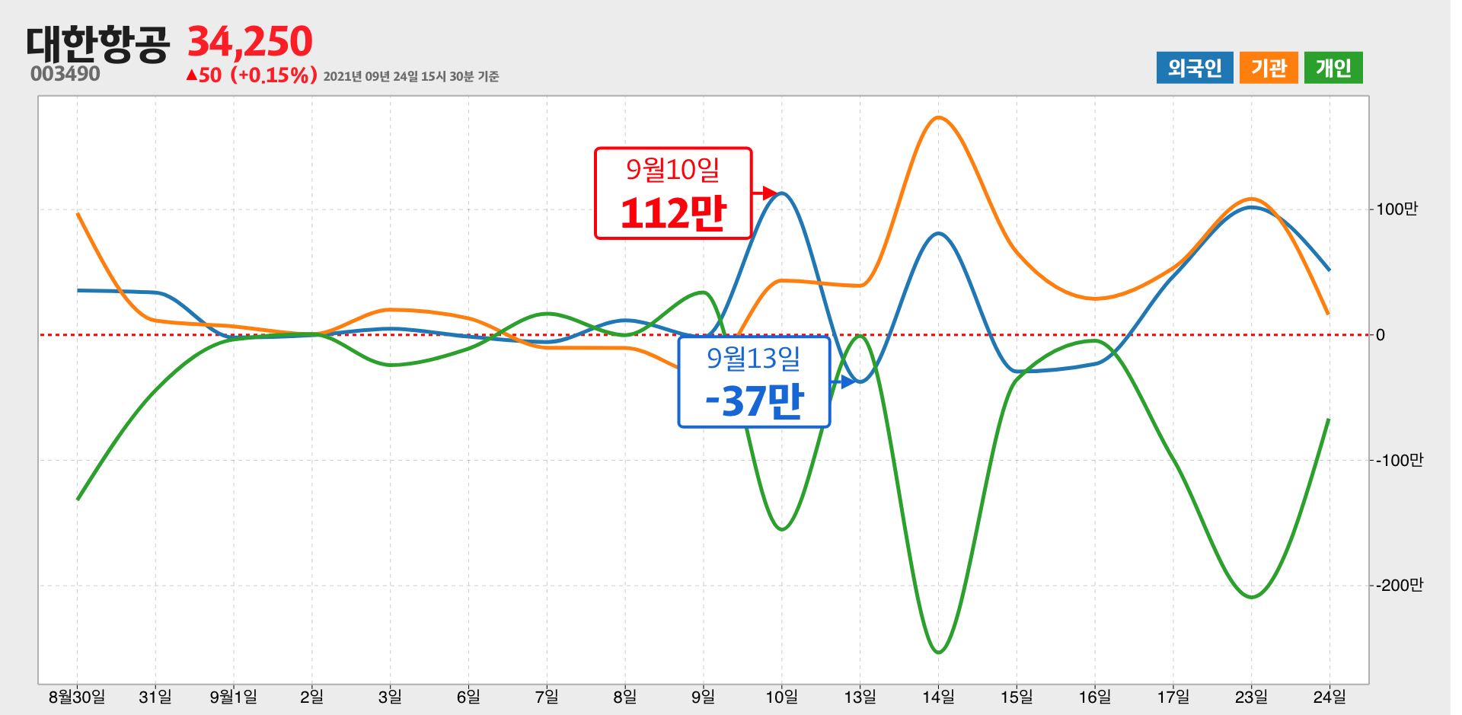Viewport: 1462px width, 715px height.
Task: Click the green line trough at 14일
Action: point(938,653)
